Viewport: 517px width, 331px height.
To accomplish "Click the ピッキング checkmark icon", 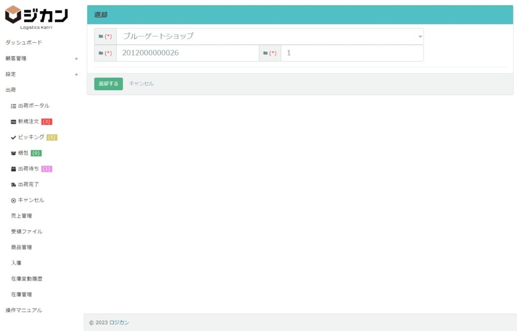I will (14, 138).
